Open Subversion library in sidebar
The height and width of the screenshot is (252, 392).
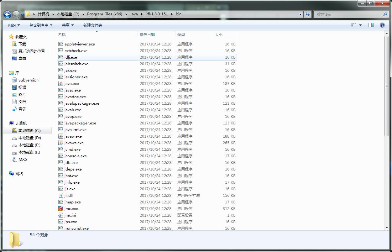coord(28,80)
